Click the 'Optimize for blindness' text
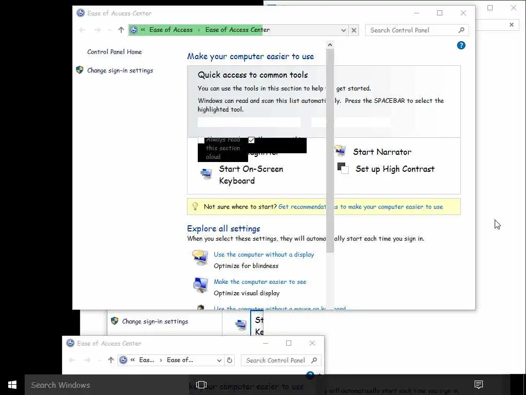Screen dimensions: 526x395 (246, 266)
